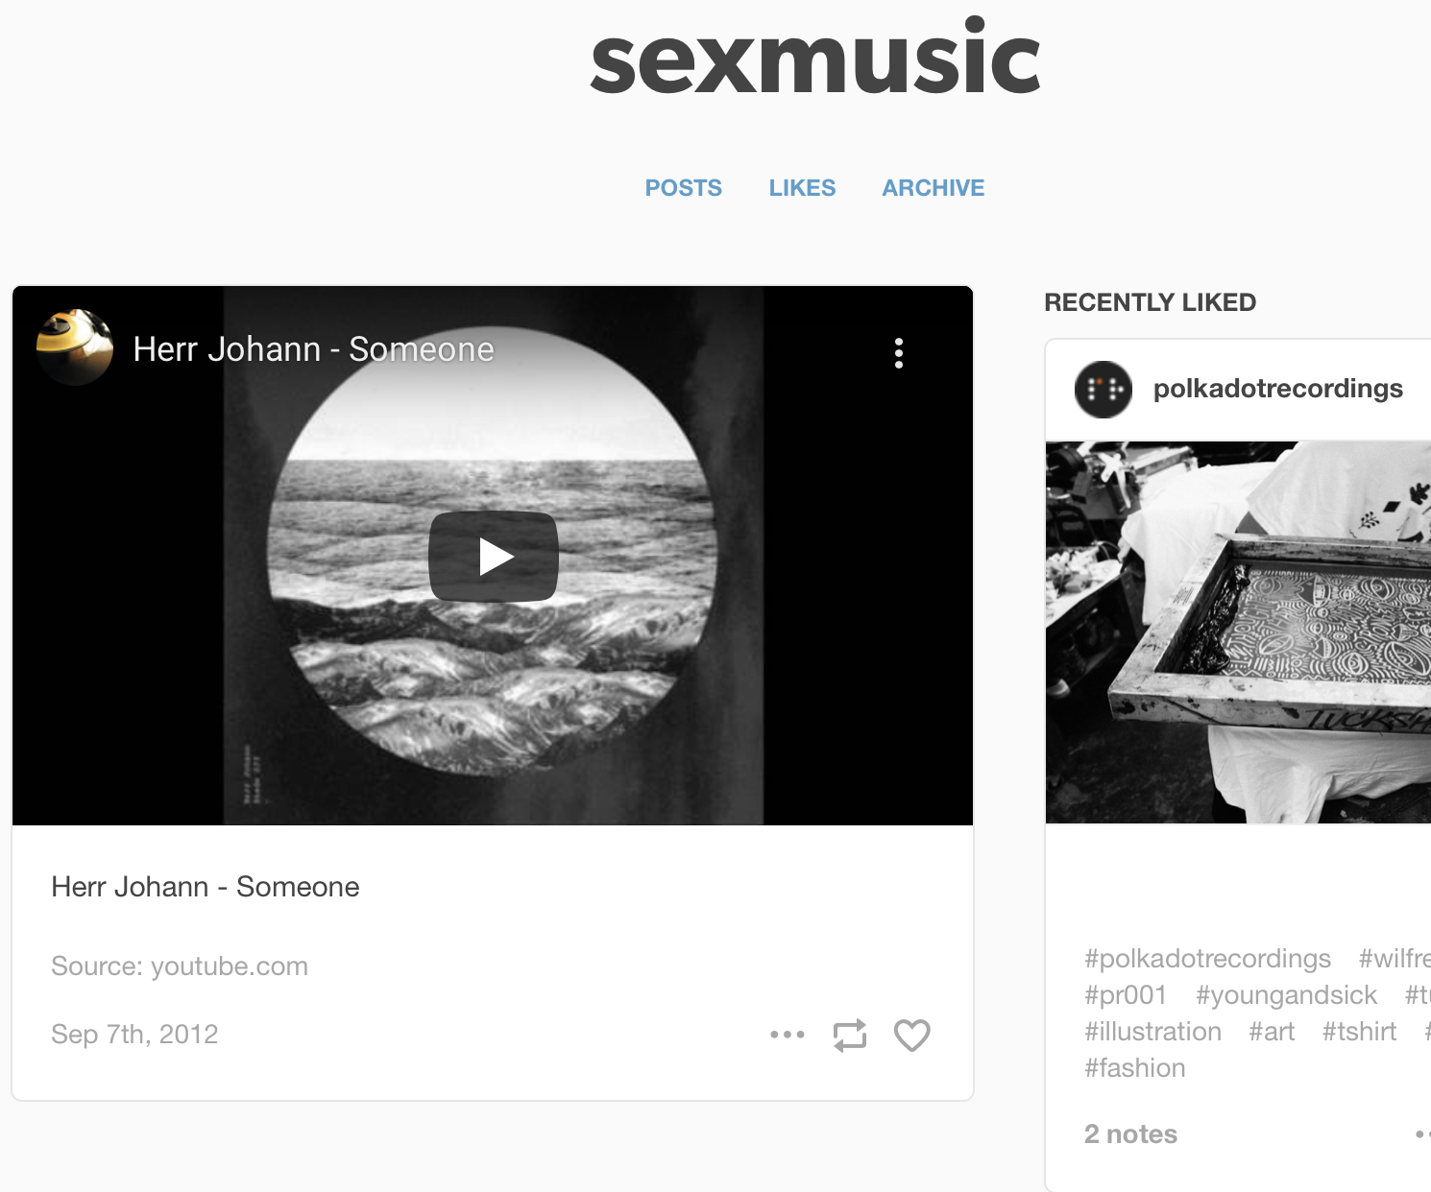Click the YouTube channel avatar icon
Screen dimensions: 1431x1192
pyautogui.click(x=75, y=347)
